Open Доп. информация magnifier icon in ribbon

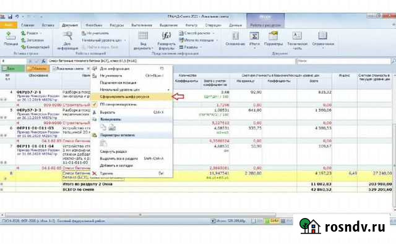click(67, 36)
